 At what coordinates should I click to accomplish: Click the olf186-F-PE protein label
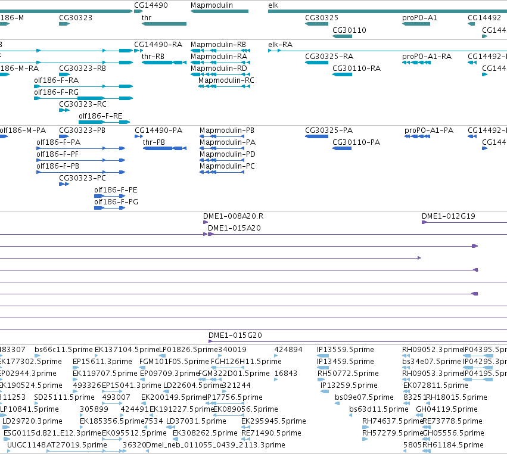tap(116, 190)
